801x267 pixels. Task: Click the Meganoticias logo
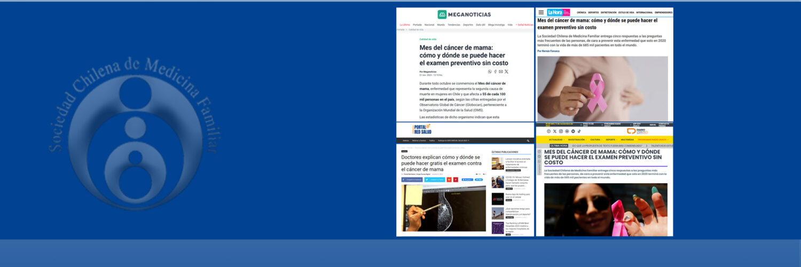(x=464, y=14)
